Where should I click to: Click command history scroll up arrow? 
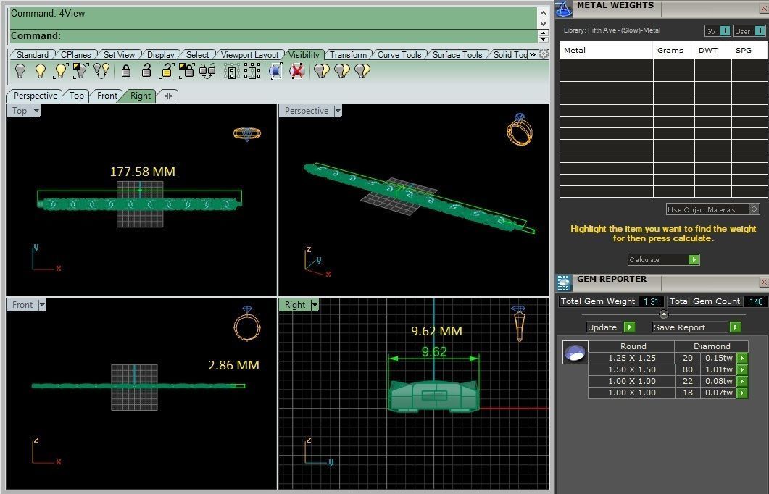[x=543, y=13]
